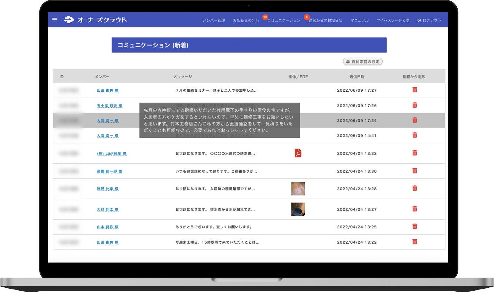Image resolution: width=494 pixels, height=292 pixels.
Task: Delete 五十嵐 邦夫's message via trash icon
Action: pyautogui.click(x=415, y=105)
